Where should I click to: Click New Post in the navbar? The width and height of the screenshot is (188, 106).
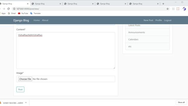tap(148, 20)
